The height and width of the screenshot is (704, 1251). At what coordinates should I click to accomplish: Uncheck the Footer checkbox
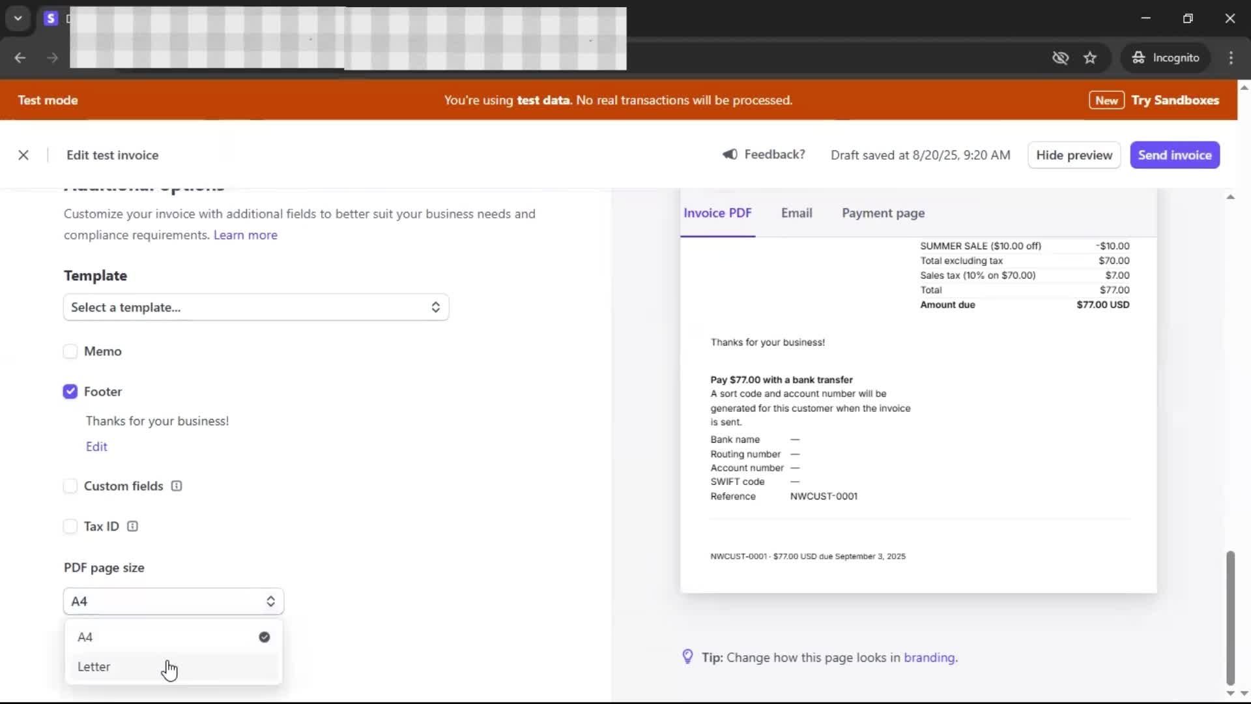click(70, 392)
